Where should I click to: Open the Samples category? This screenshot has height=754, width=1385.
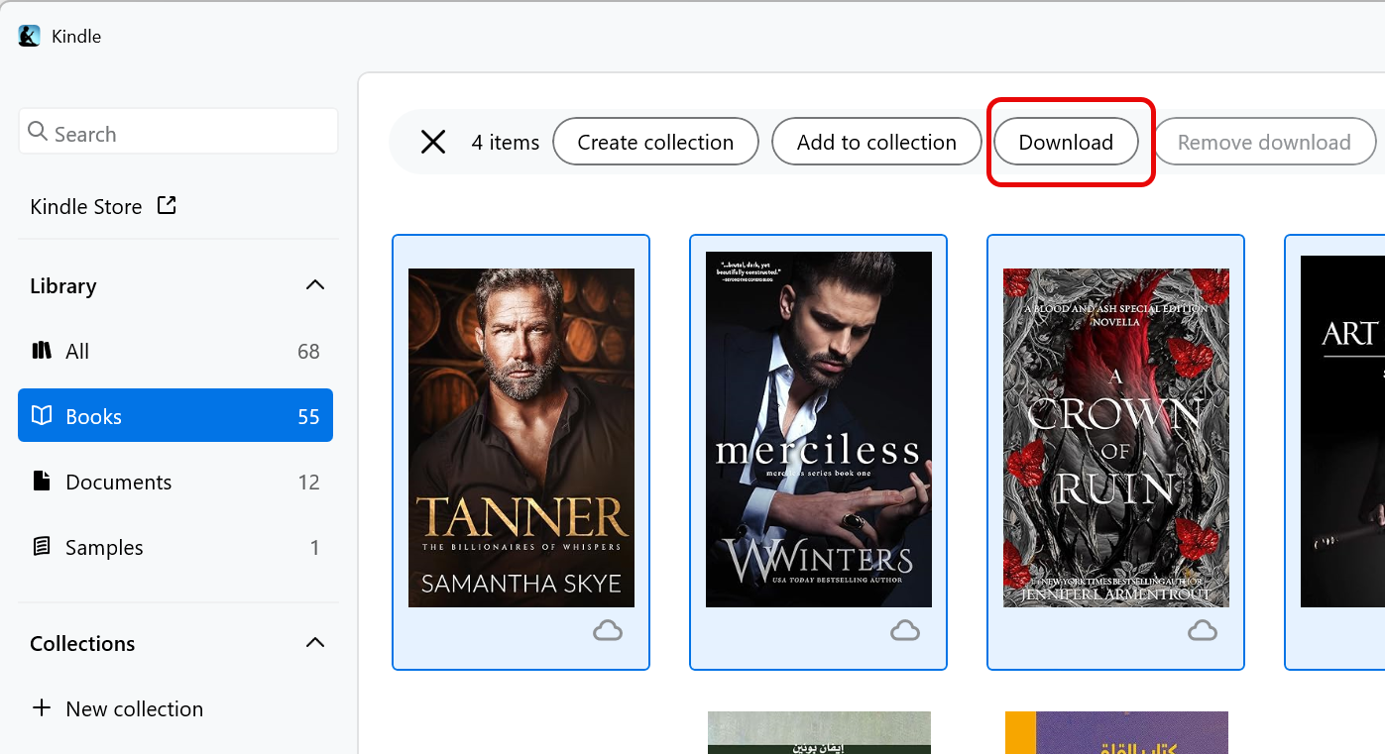click(x=175, y=547)
